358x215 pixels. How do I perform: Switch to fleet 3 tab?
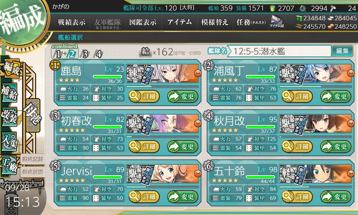pos(85,54)
